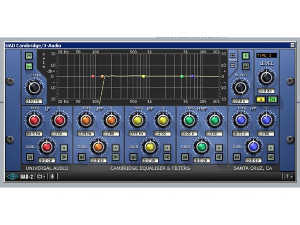This screenshot has width=300, height=225.
Task: Toggle the LF shelf enable button
Action: 64,157
